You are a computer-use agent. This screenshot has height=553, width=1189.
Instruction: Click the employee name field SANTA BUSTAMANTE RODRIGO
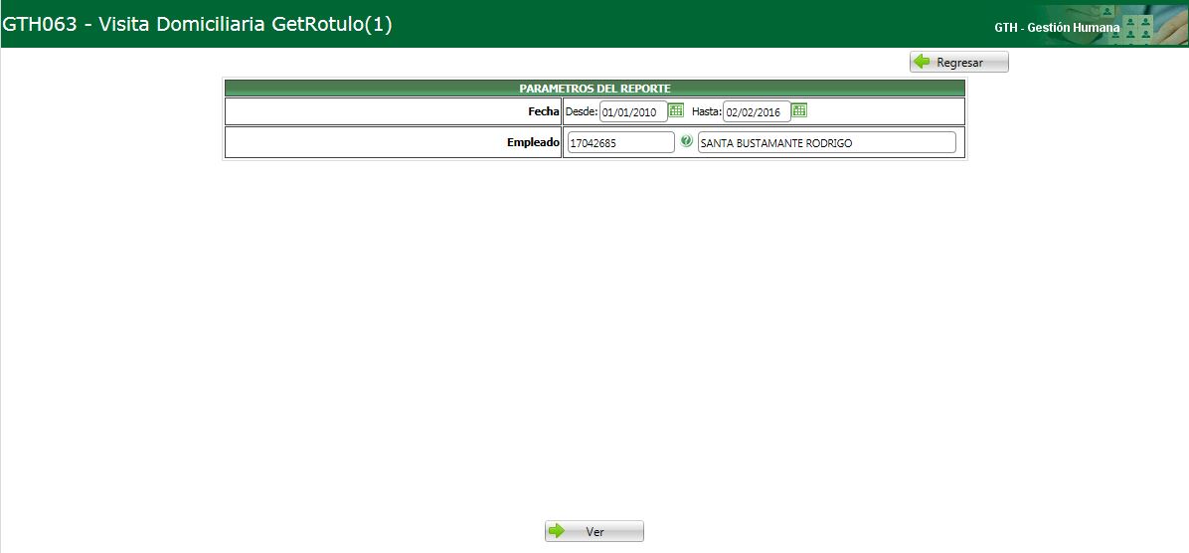[x=826, y=142]
